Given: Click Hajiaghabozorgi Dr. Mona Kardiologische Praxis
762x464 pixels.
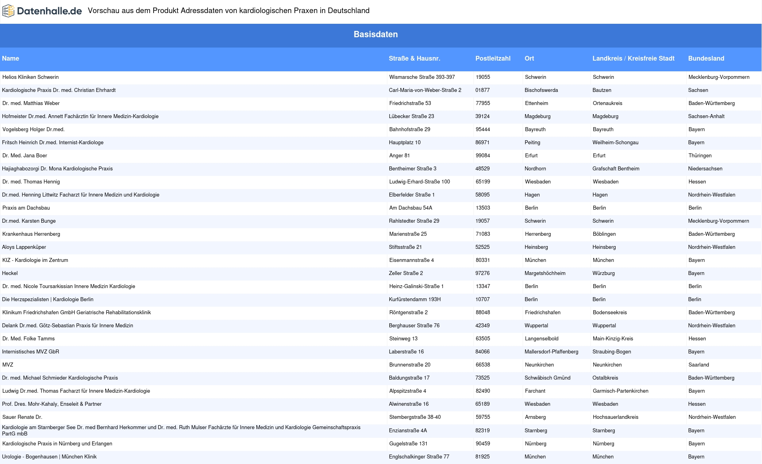Looking at the screenshot, I should click(57, 169).
